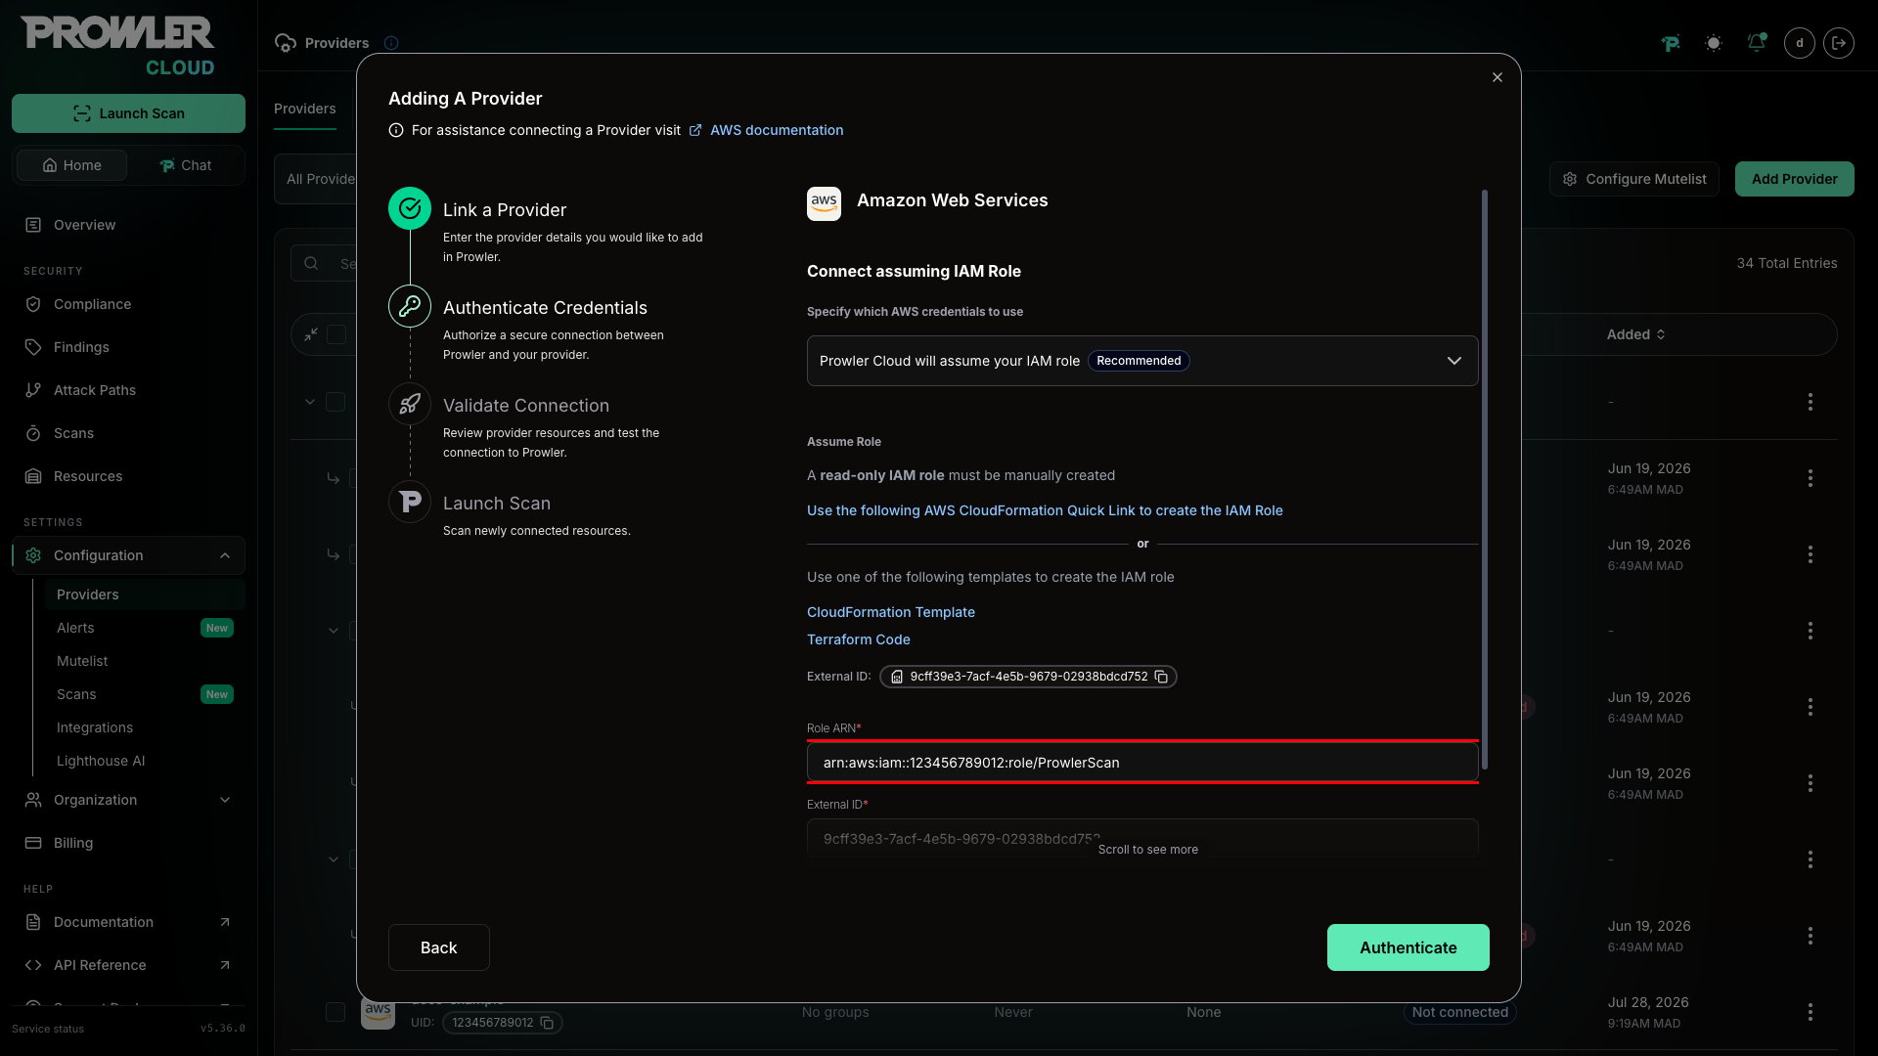
Task: Expand the Organization menu
Action: pos(128,800)
